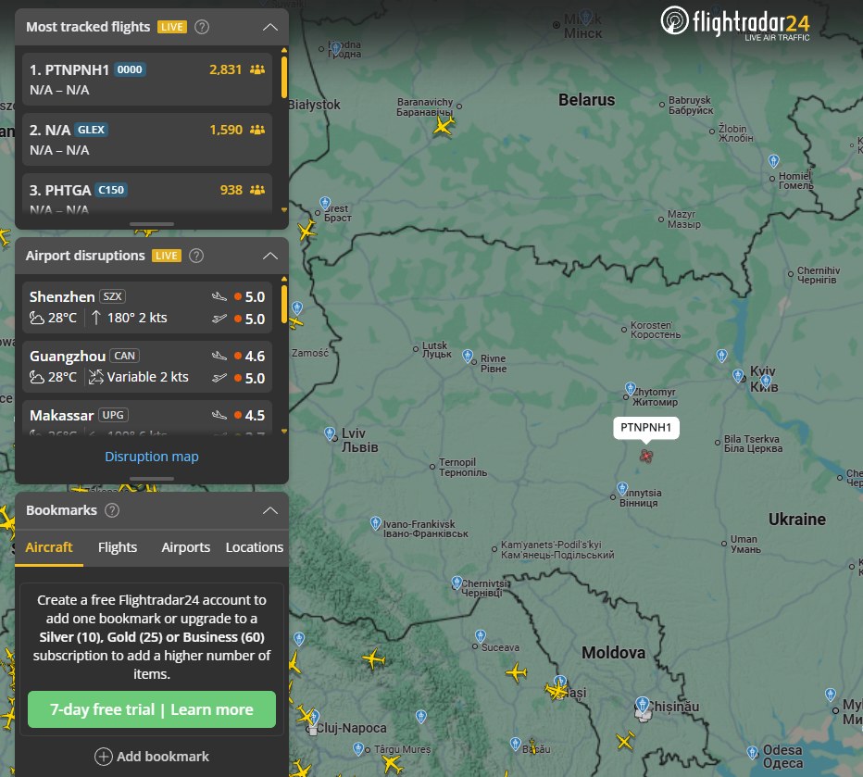The height and width of the screenshot is (777, 863).
Task: Select the Hrodna airport pin
Action: pos(336,48)
